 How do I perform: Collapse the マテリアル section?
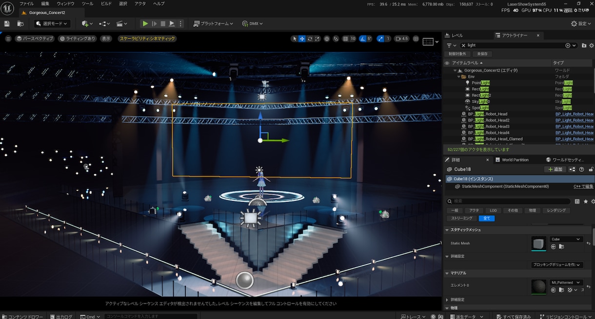[447, 273]
